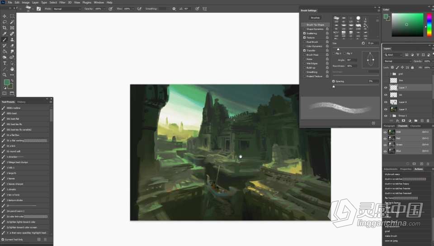
Task: Select the Crop tool
Action: click(5, 28)
